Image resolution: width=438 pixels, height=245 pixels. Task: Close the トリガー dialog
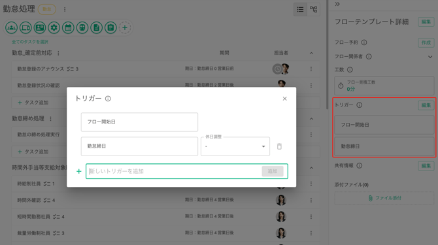click(x=284, y=99)
